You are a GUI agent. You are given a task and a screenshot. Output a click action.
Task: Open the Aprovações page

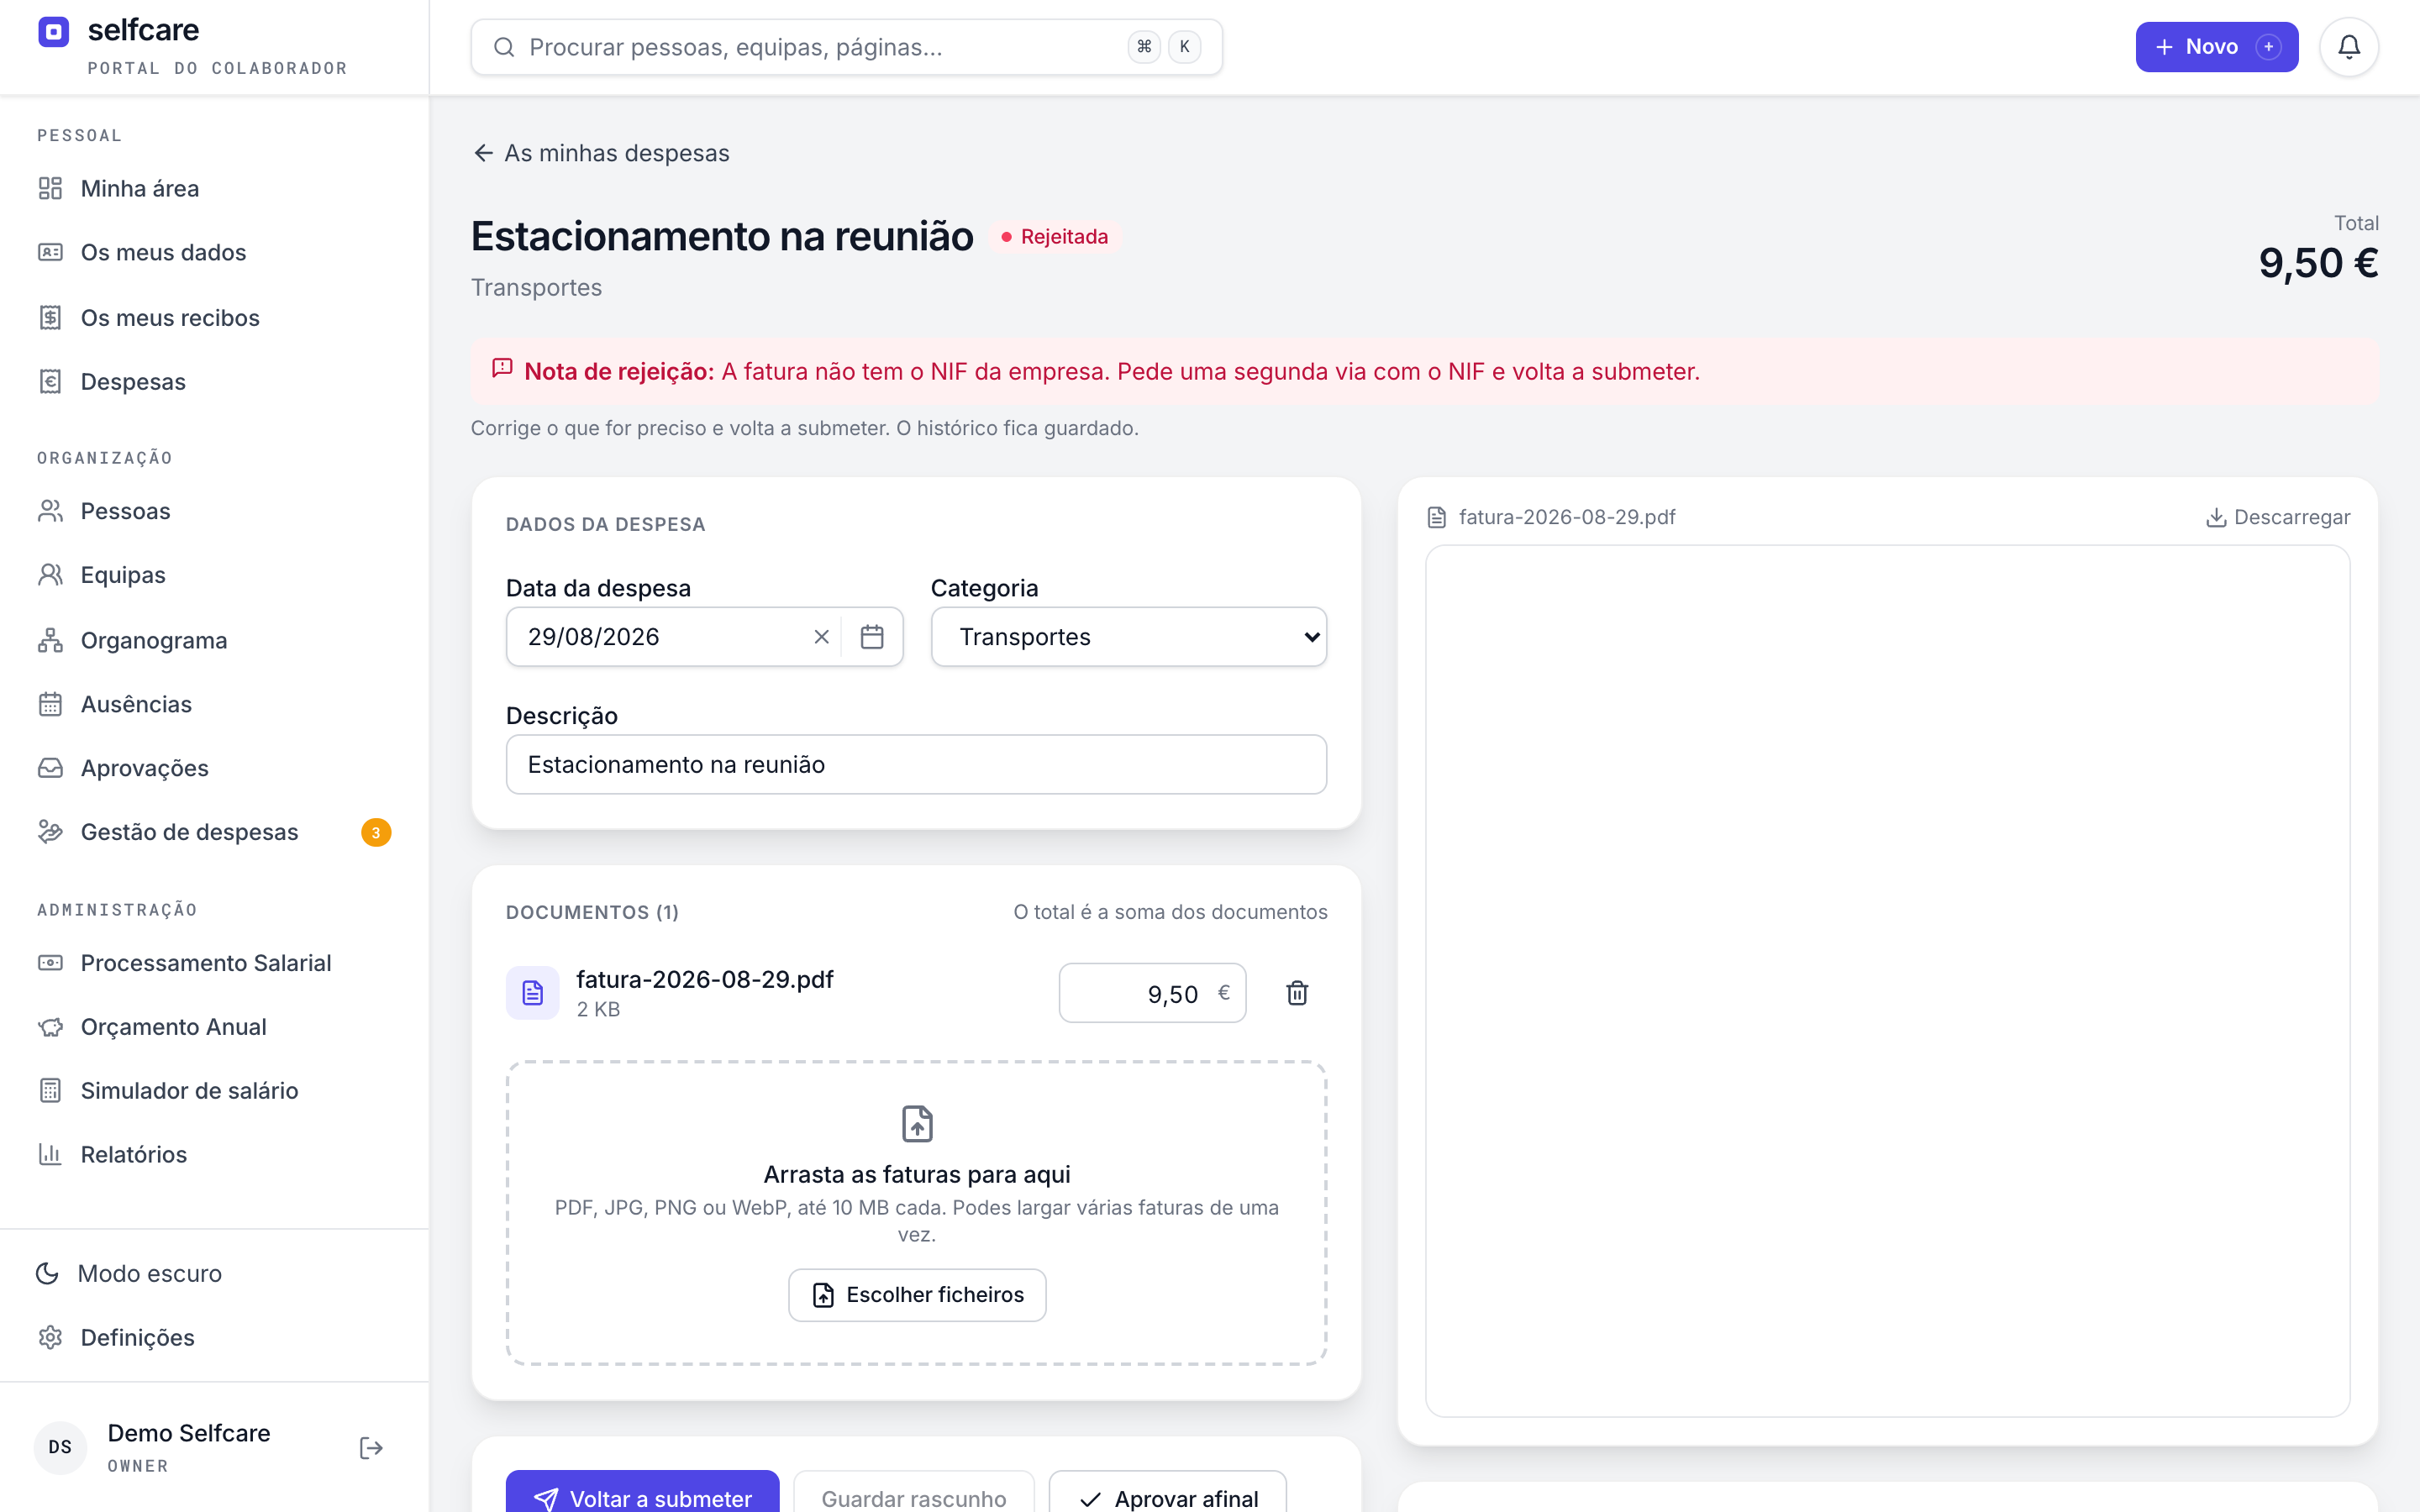(214, 768)
